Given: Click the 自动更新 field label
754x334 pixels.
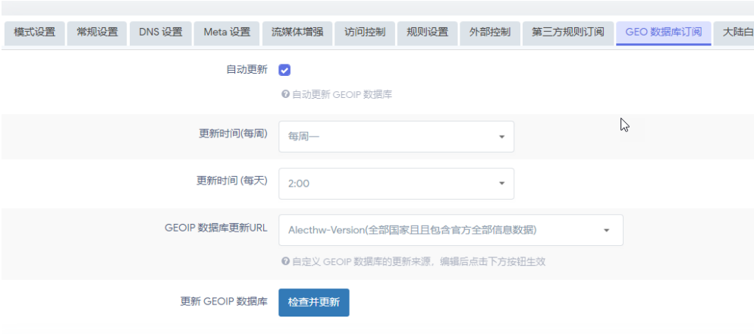Looking at the screenshot, I should pyautogui.click(x=247, y=70).
